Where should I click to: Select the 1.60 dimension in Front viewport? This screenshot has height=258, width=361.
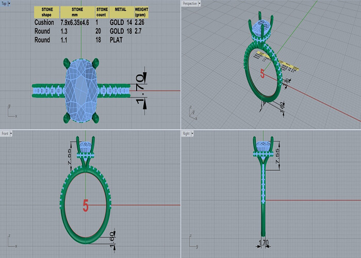(x=112, y=240)
